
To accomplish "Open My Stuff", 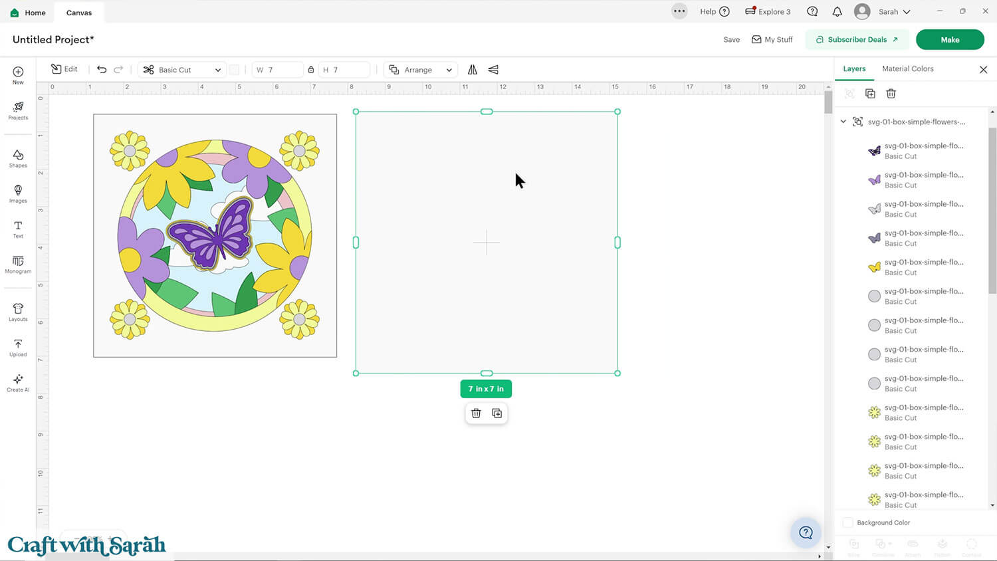I will click(772, 39).
